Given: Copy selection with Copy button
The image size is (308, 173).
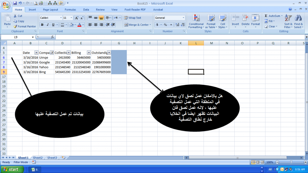Looking at the screenshot, I should click(19, 21).
